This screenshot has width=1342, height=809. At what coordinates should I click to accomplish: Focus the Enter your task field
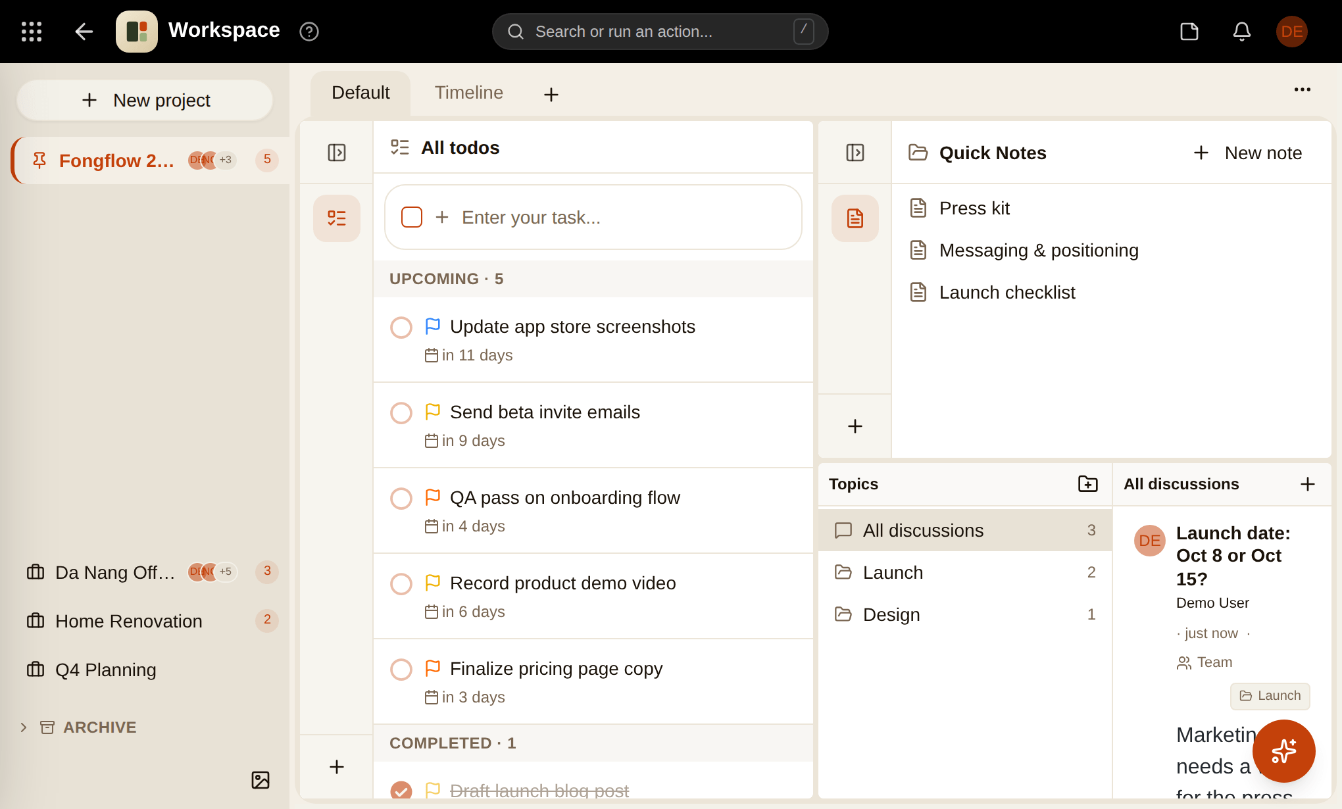(593, 217)
